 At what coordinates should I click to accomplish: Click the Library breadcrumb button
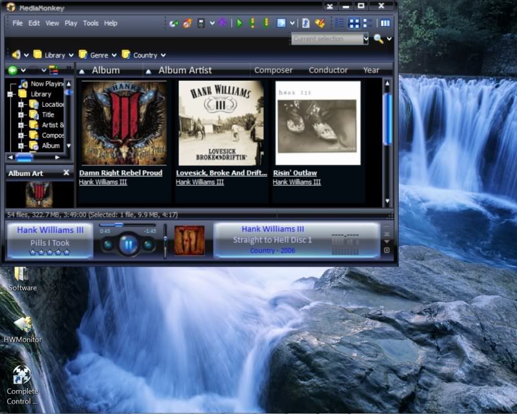(x=49, y=55)
